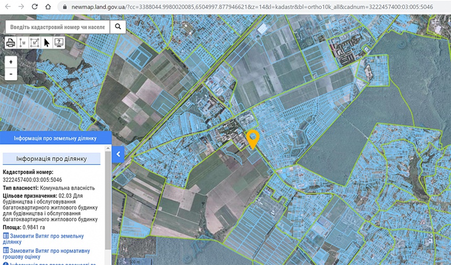The image size is (451, 265).
Task: Select cadastral number 3222457400:03:005:5046 text
Action: pyautogui.click(x=32, y=180)
